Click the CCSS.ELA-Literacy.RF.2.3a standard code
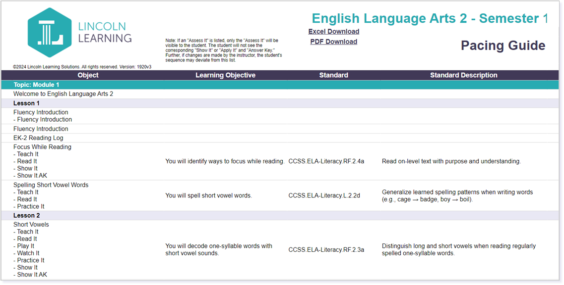564x285 pixels. click(x=326, y=250)
